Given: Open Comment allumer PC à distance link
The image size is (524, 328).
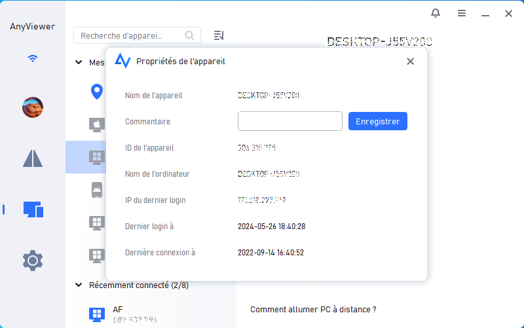Looking at the screenshot, I should (x=313, y=310).
